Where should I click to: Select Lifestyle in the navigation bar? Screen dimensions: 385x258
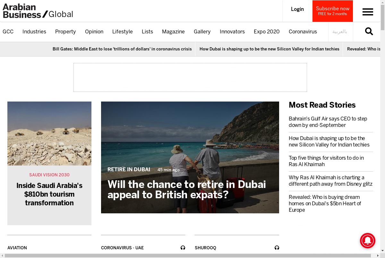click(x=123, y=31)
